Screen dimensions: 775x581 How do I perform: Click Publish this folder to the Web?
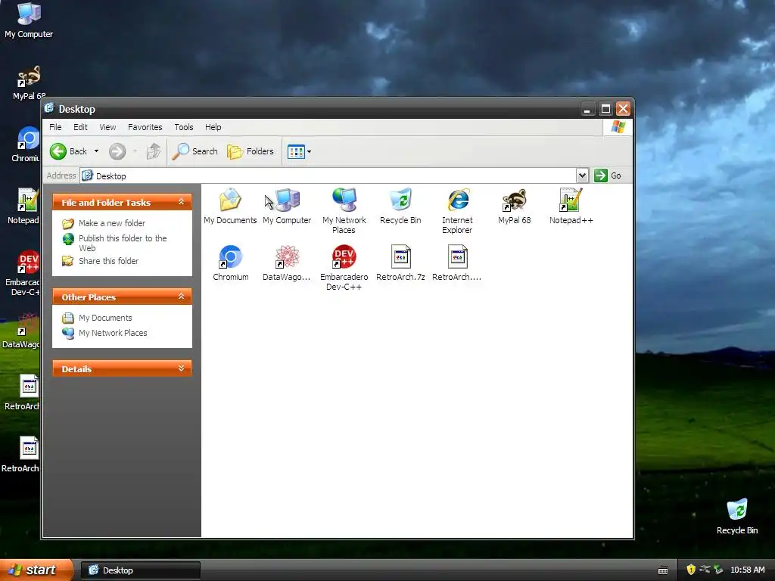[x=123, y=243]
